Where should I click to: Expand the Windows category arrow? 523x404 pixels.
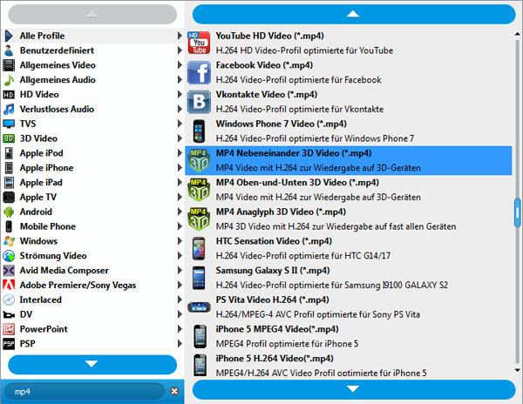pos(180,241)
